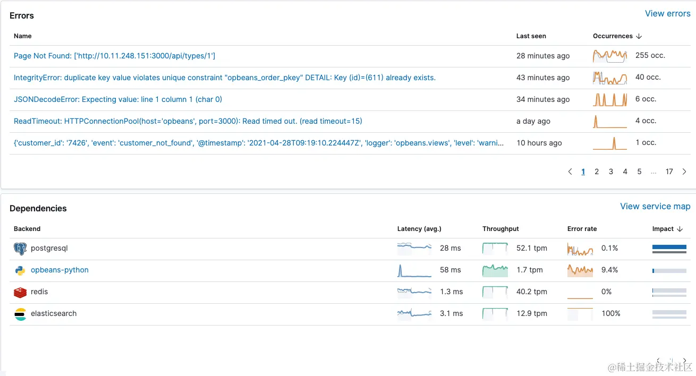The image size is (696, 376).
Task: Open opbeans-python dependency link
Action: tap(60, 270)
